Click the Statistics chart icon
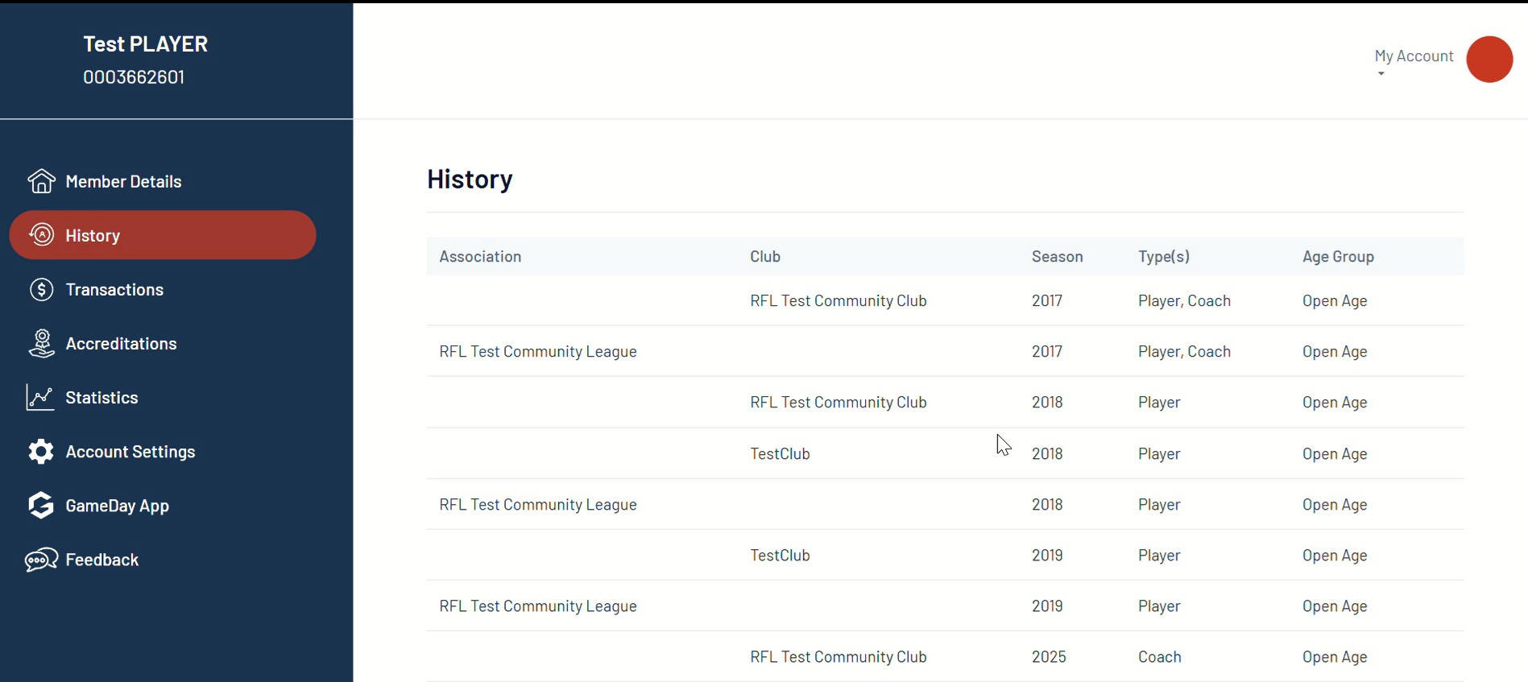Screen dimensions: 1528x682 (x=40, y=397)
